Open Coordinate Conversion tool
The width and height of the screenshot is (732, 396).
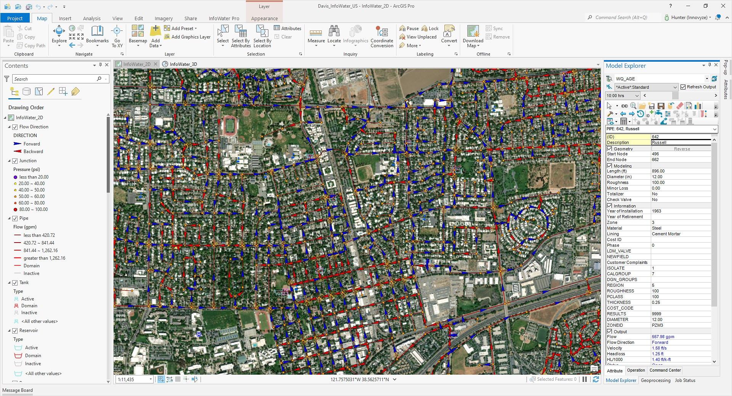coord(382,33)
